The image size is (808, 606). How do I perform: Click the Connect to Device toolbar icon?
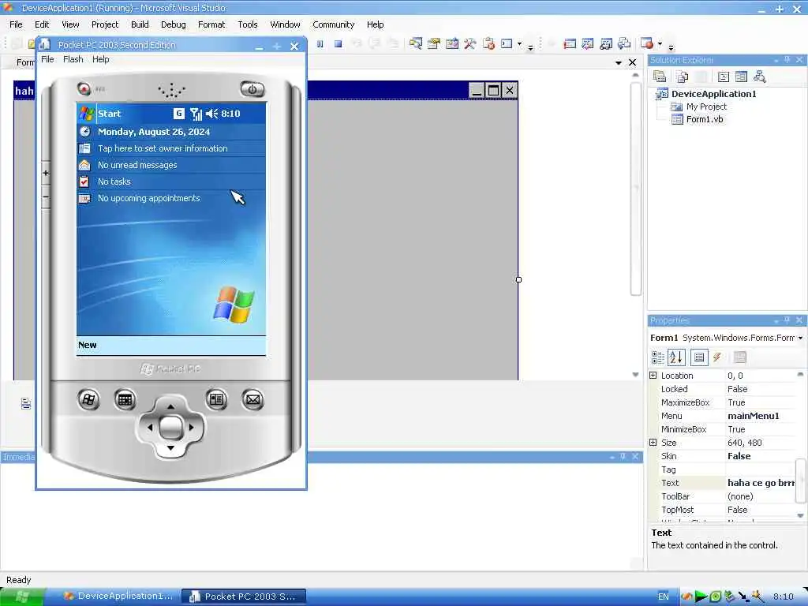tap(570, 44)
